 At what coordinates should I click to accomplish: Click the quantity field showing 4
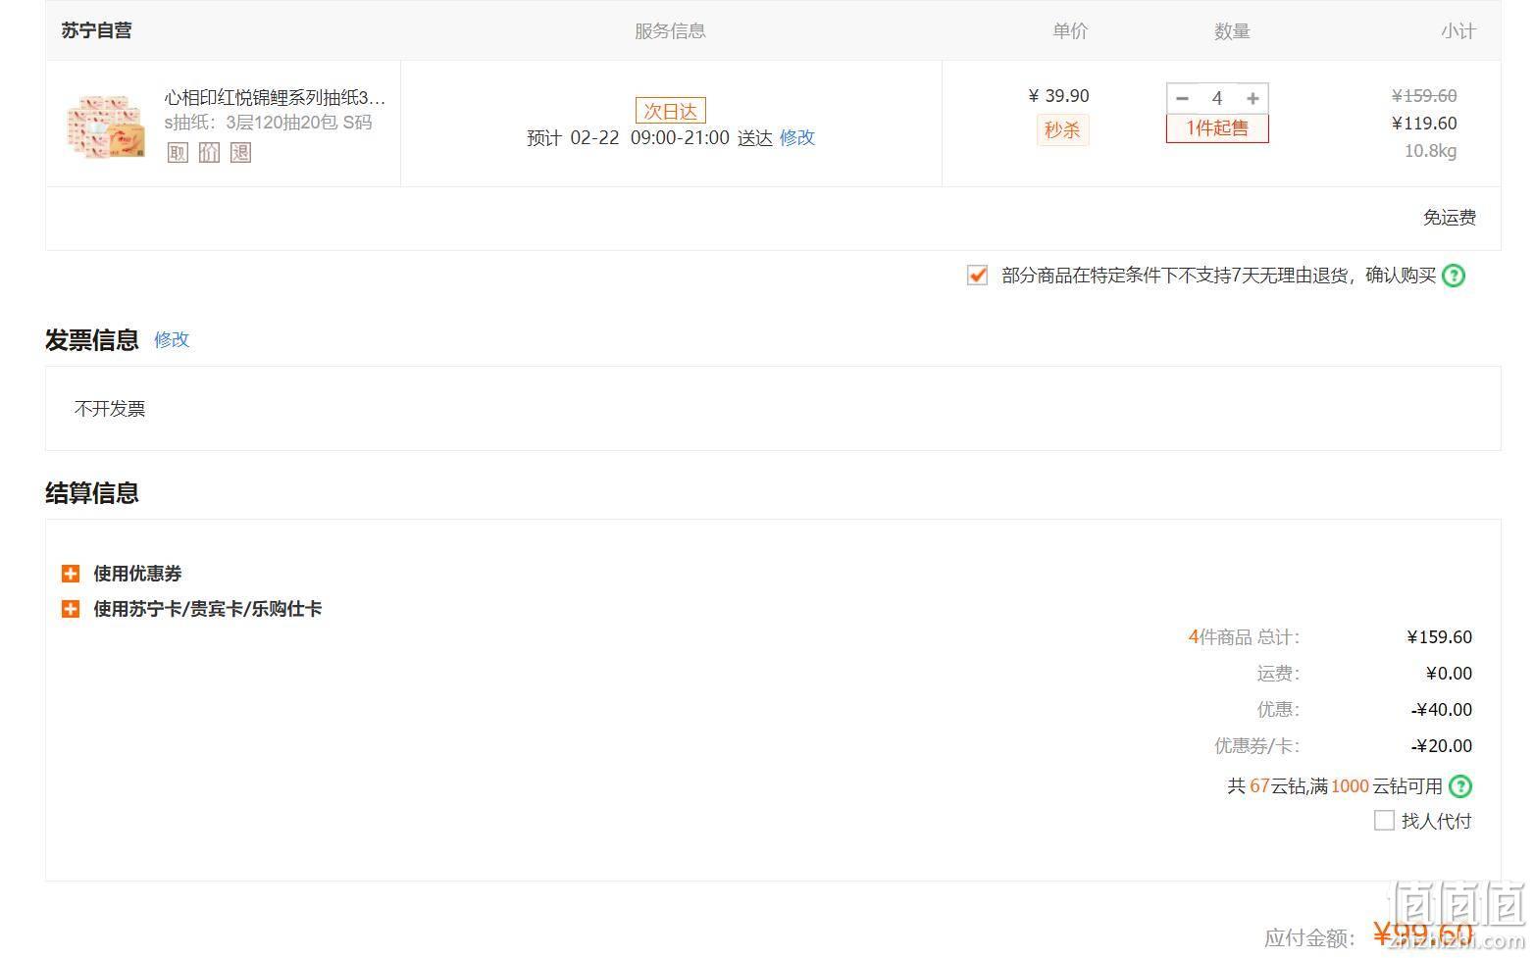(x=1217, y=98)
